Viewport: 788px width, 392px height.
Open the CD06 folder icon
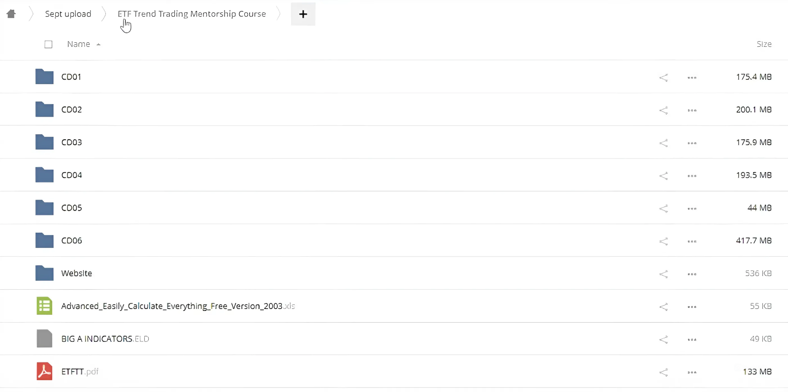[44, 241]
